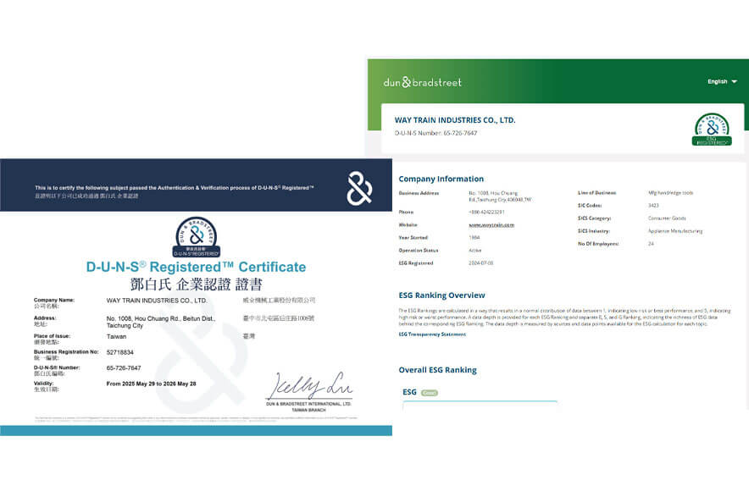This screenshot has width=749, height=497.
Task: Click the certificate address "No. 1008, Hou Chuang Rd., Beitun Dist."
Action: pyautogui.click(x=161, y=318)
